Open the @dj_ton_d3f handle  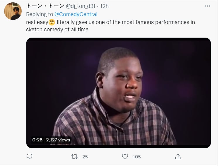81,6
